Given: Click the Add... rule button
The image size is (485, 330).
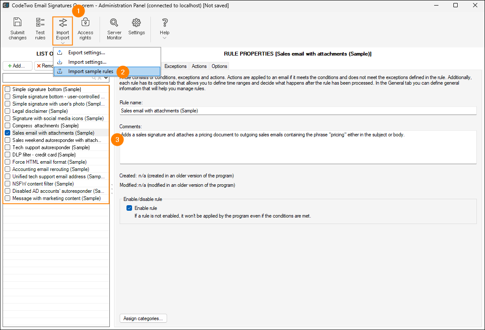Looking at the screenshot, I should [x=17, y=66].
